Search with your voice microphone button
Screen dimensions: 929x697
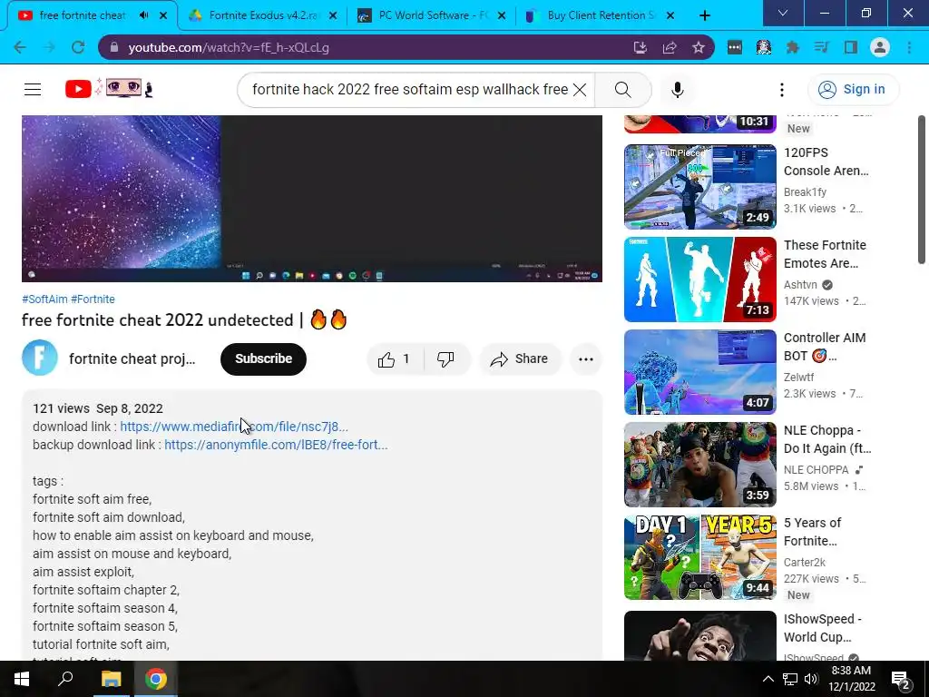(x=678, y=90)
